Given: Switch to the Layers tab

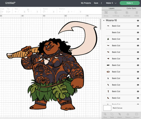Looking at the screenshot, I should pyautogui.click(x=112, y=8).
